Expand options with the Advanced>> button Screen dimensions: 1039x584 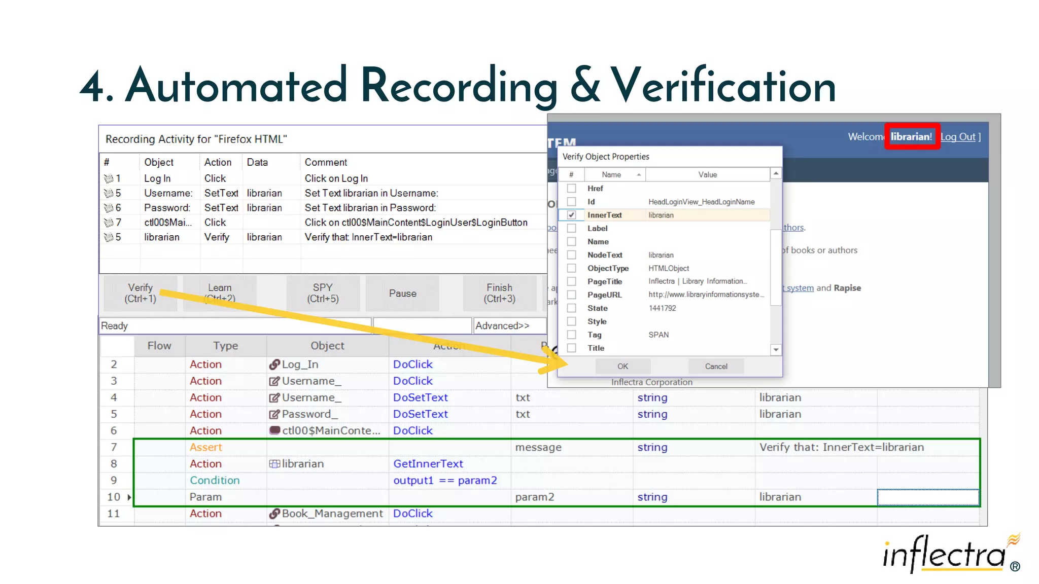point(510,326)
